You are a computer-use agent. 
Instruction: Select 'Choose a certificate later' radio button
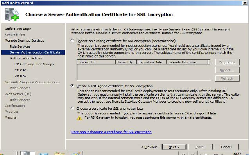click(x=72, y=109)
